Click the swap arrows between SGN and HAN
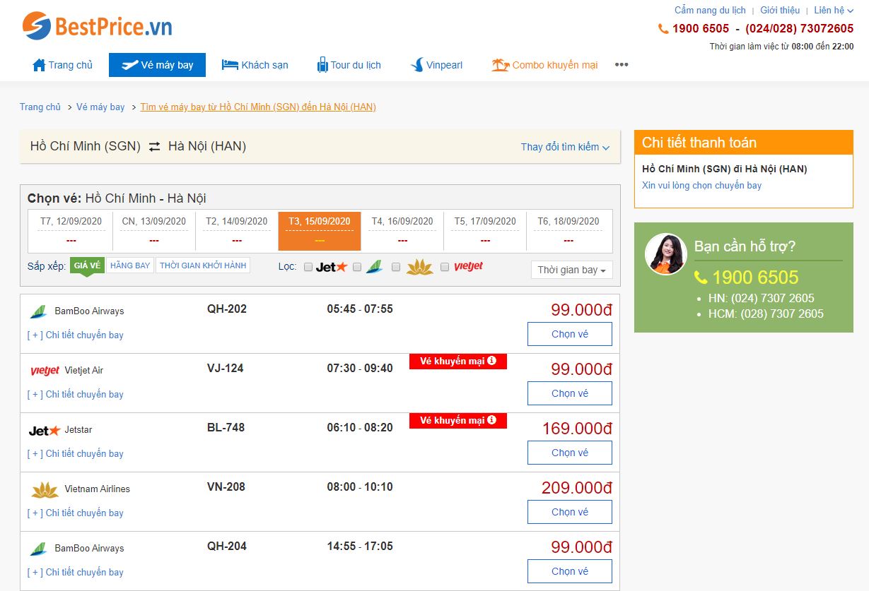Screen dimensions: 869x591 pyautogui.click(x=154, y=147)
